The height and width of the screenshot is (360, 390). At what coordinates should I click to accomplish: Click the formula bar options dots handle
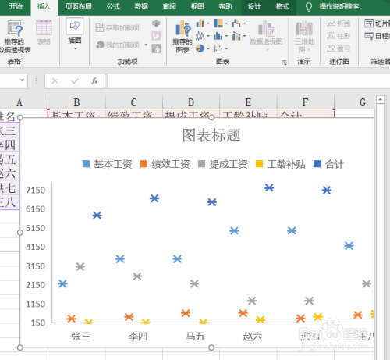click(x=36, y=81)
